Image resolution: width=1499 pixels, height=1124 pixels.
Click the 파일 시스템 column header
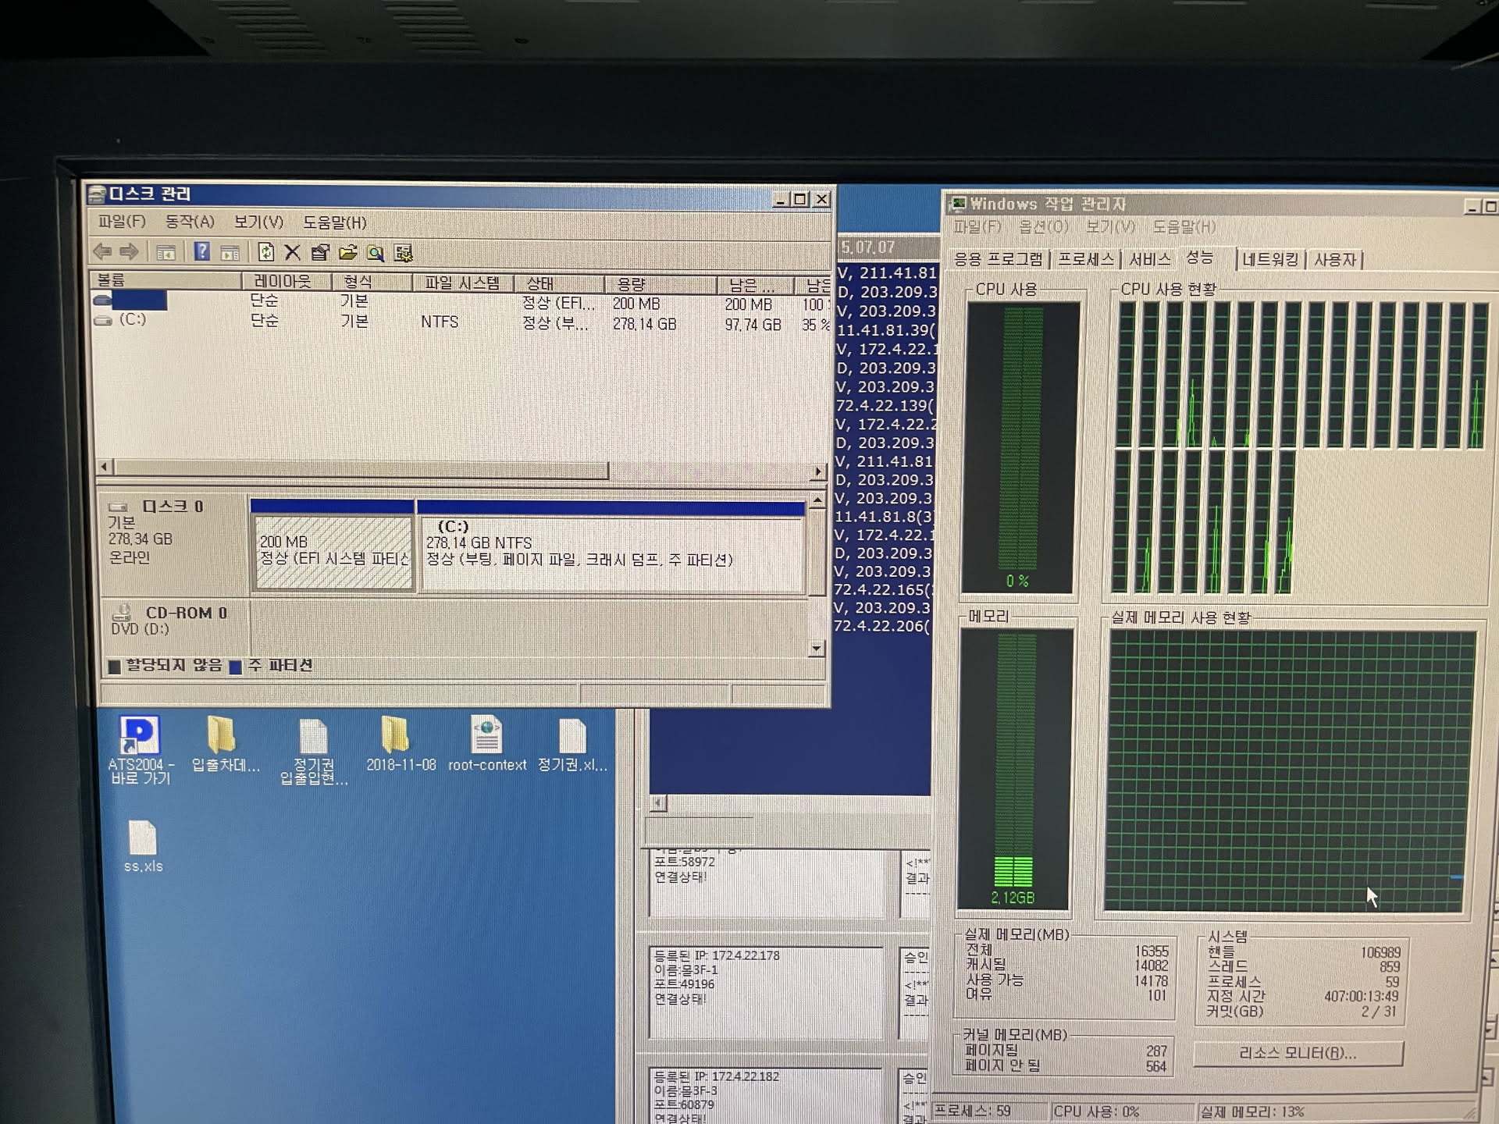pos(461,283)
